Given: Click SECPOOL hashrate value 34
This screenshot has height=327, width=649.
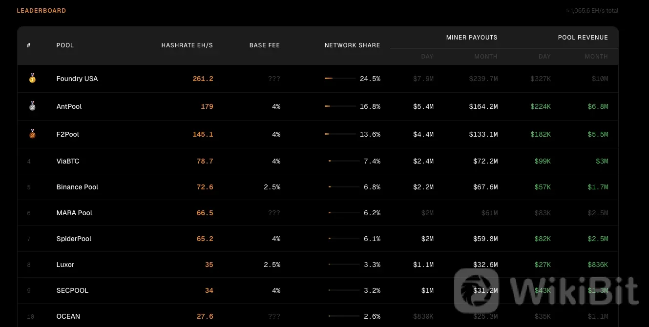Looking at the screenshot, I should tap(209, 290).
